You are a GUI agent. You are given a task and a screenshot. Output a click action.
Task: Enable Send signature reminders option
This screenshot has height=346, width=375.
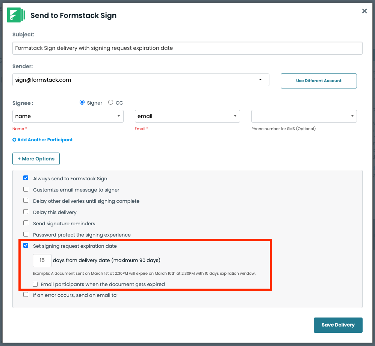(26, 223)
